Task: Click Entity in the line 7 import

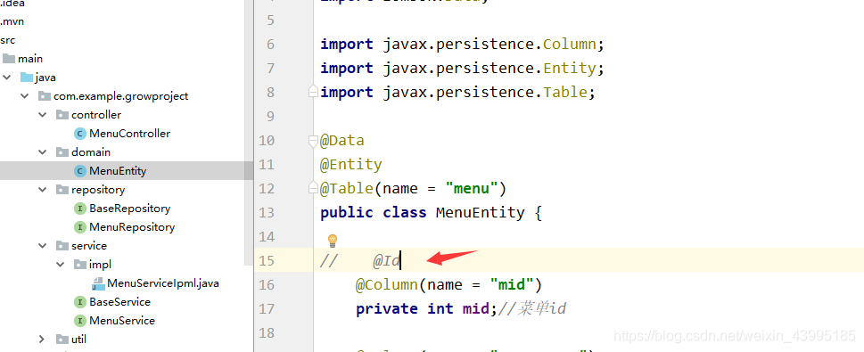Action: click(570, 69)
